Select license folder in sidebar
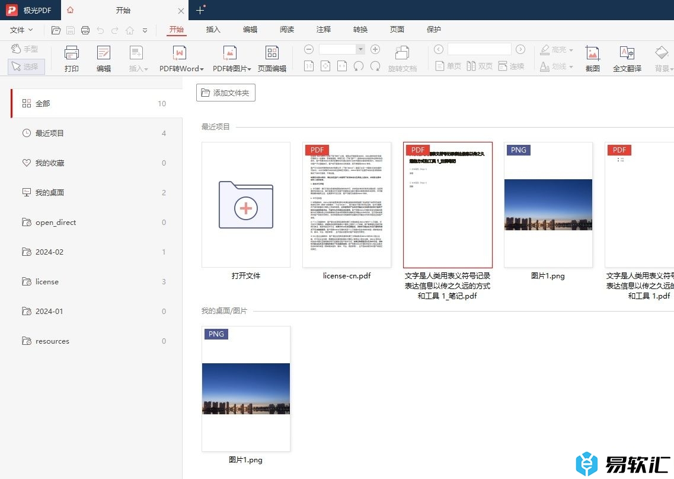 (x=97, y=282)
